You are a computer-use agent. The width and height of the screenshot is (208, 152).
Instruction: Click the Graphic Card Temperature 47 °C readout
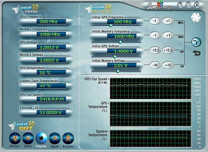tap(51, 86)
